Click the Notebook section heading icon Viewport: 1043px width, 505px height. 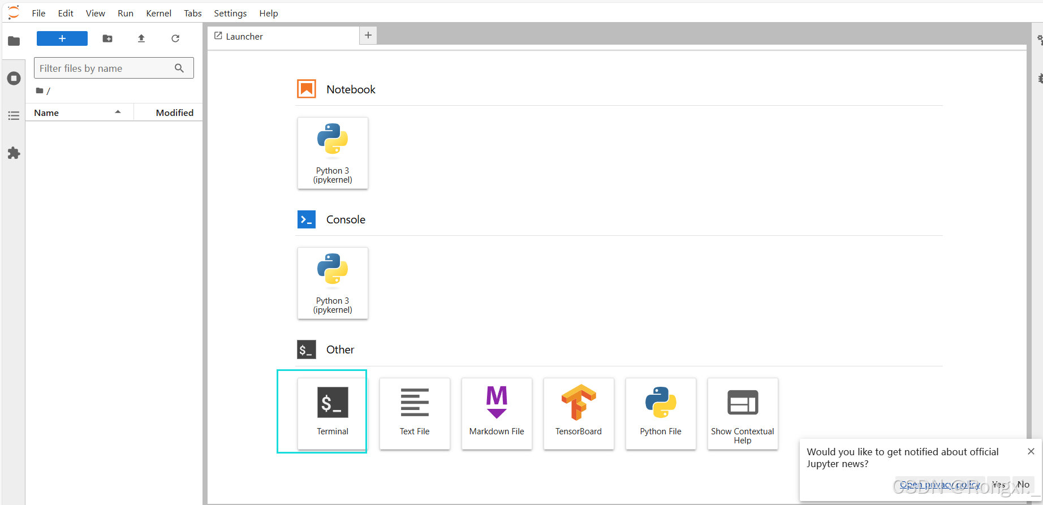[x=307, y=89]
